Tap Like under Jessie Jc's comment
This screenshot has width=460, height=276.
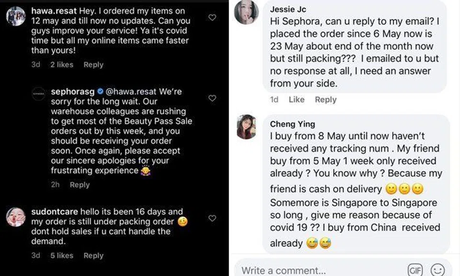pos(297,100)
